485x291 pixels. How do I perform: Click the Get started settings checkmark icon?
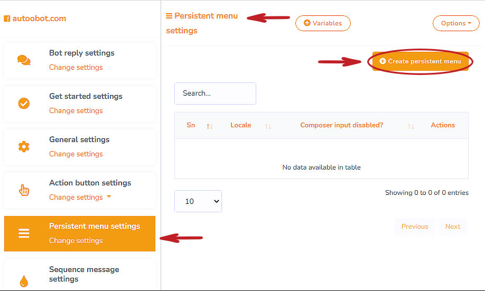(x=24, y=104)
